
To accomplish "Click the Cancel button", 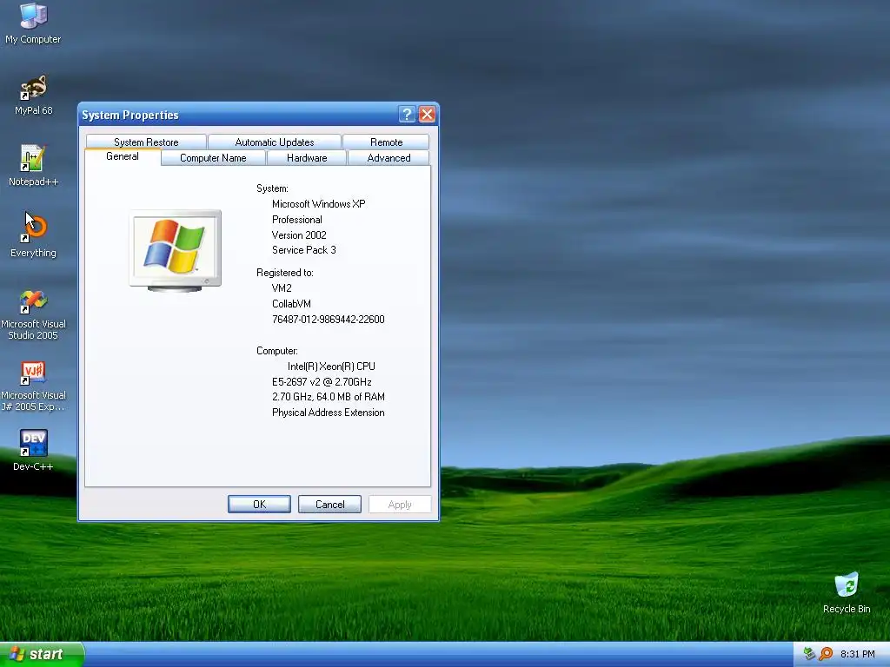I will [329, 505].
